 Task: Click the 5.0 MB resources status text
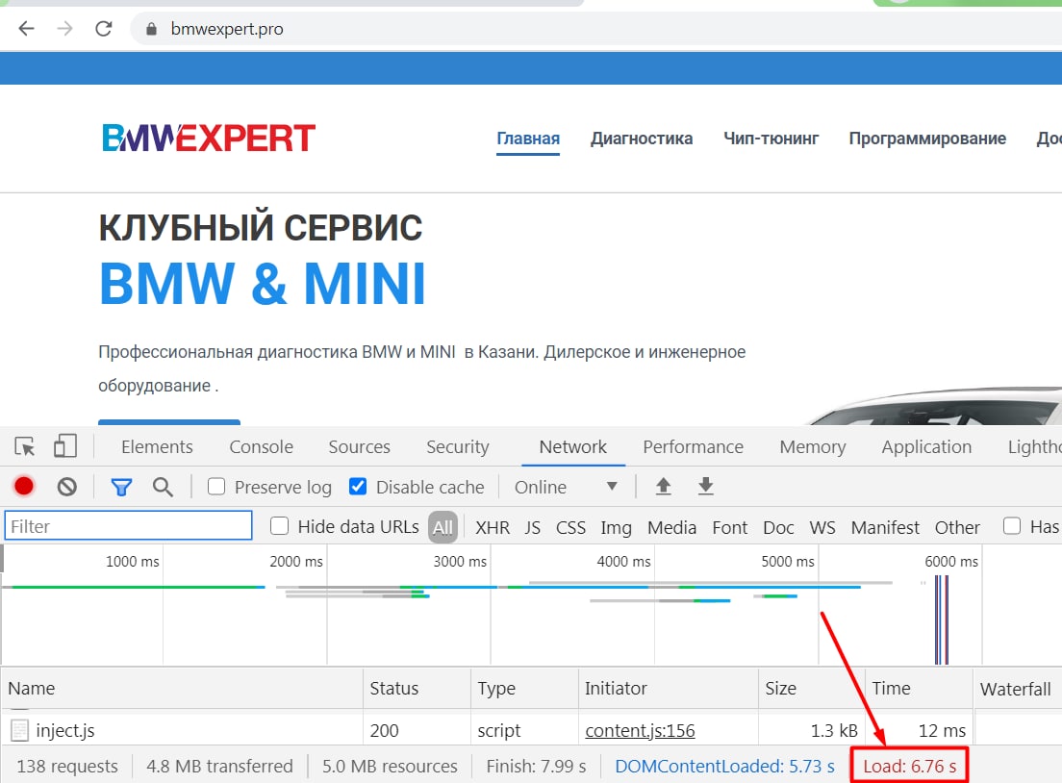pos(390,766)
